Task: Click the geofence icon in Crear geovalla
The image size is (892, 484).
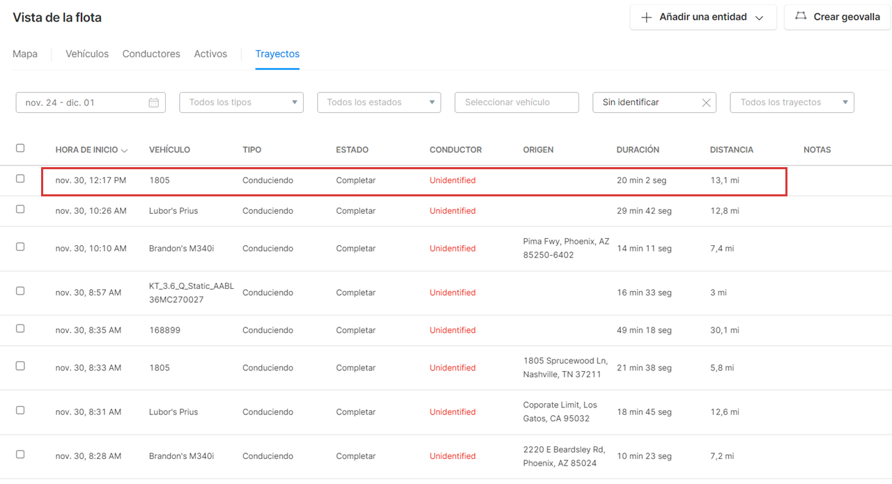Action: pyautogui.click(x=801, y=17)
